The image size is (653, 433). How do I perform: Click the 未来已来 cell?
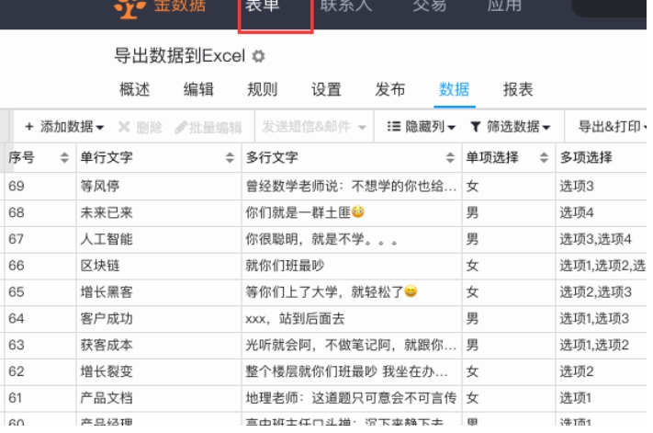(159, 213)
